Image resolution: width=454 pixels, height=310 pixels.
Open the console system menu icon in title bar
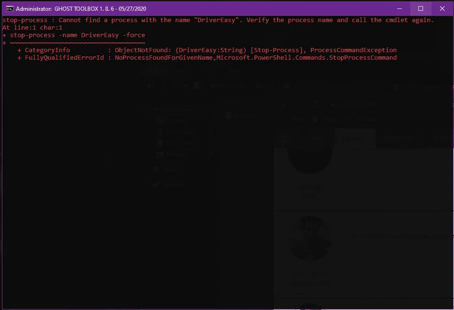click(x=9, y=9)
